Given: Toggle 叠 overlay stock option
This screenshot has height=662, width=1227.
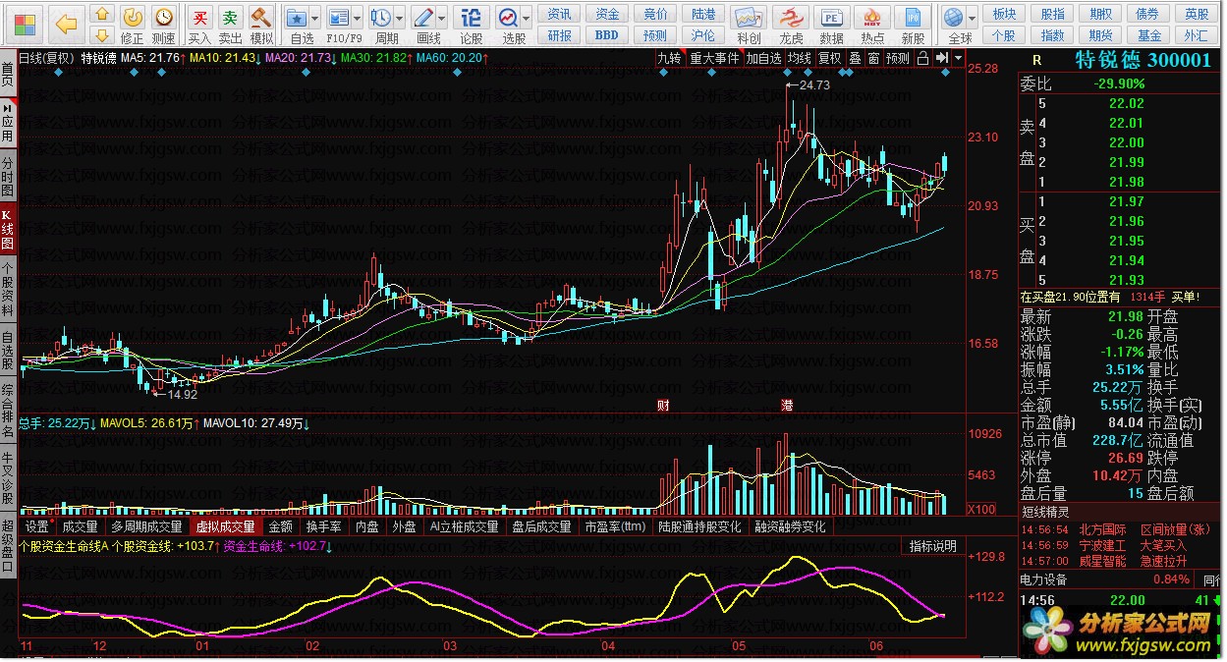Looking at the screenshot, I should (x=856, y=58).
